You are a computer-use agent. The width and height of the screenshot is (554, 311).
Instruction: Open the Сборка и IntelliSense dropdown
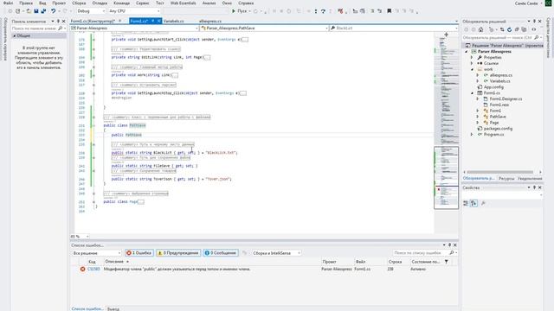point(276,253)
